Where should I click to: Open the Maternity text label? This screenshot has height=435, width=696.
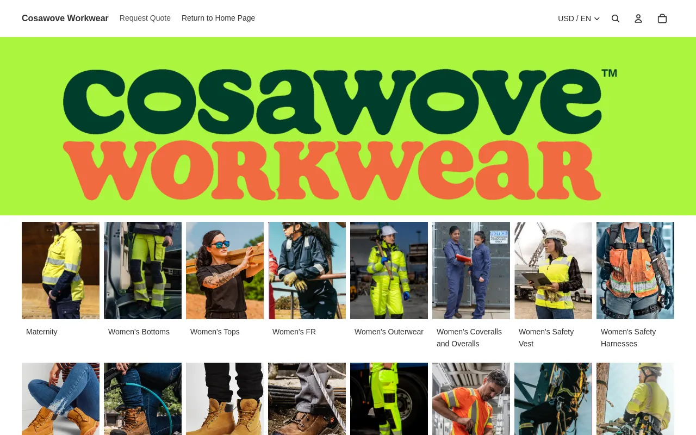tap(42, 332)
